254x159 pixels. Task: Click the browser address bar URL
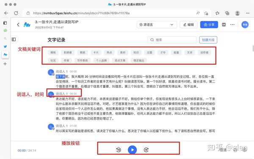(x=81, y=13)
